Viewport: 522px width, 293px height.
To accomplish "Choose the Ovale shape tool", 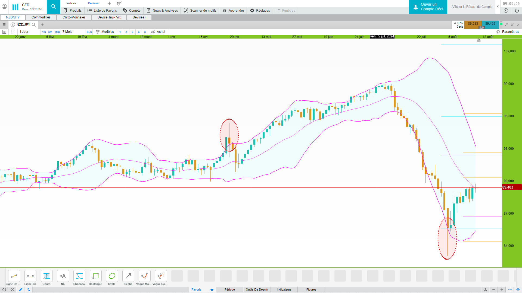I will (x=112, y=276).
